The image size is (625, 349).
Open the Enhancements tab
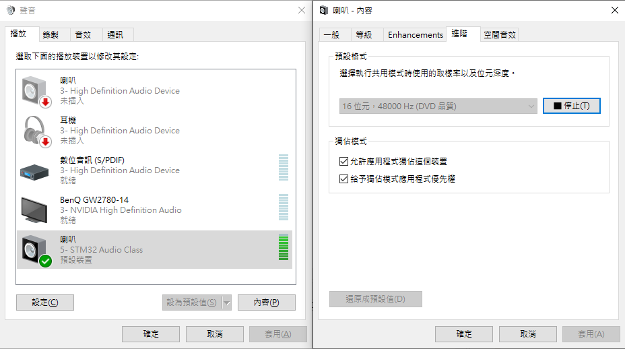(x=416, y=35)
